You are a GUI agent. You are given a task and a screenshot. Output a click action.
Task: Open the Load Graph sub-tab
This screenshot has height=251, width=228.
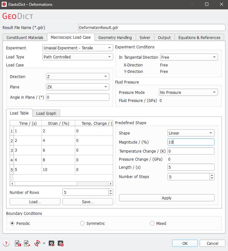pyautogui.click(x=46, y=113)
